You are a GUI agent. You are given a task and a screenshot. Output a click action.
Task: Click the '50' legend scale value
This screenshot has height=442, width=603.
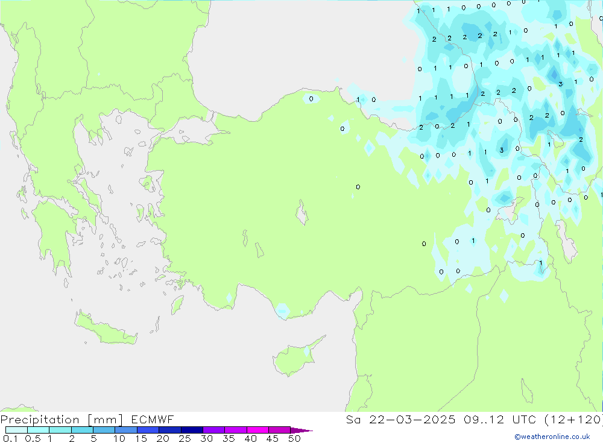click(x=294, y=438)
